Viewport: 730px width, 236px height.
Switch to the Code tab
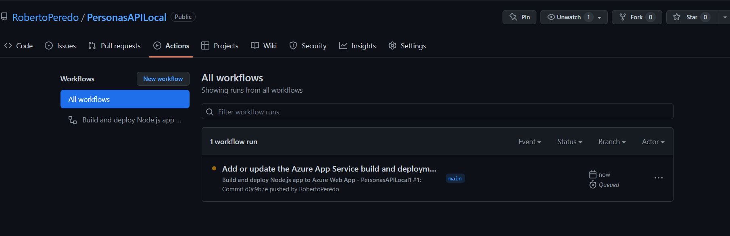click(x=19, y=46)
